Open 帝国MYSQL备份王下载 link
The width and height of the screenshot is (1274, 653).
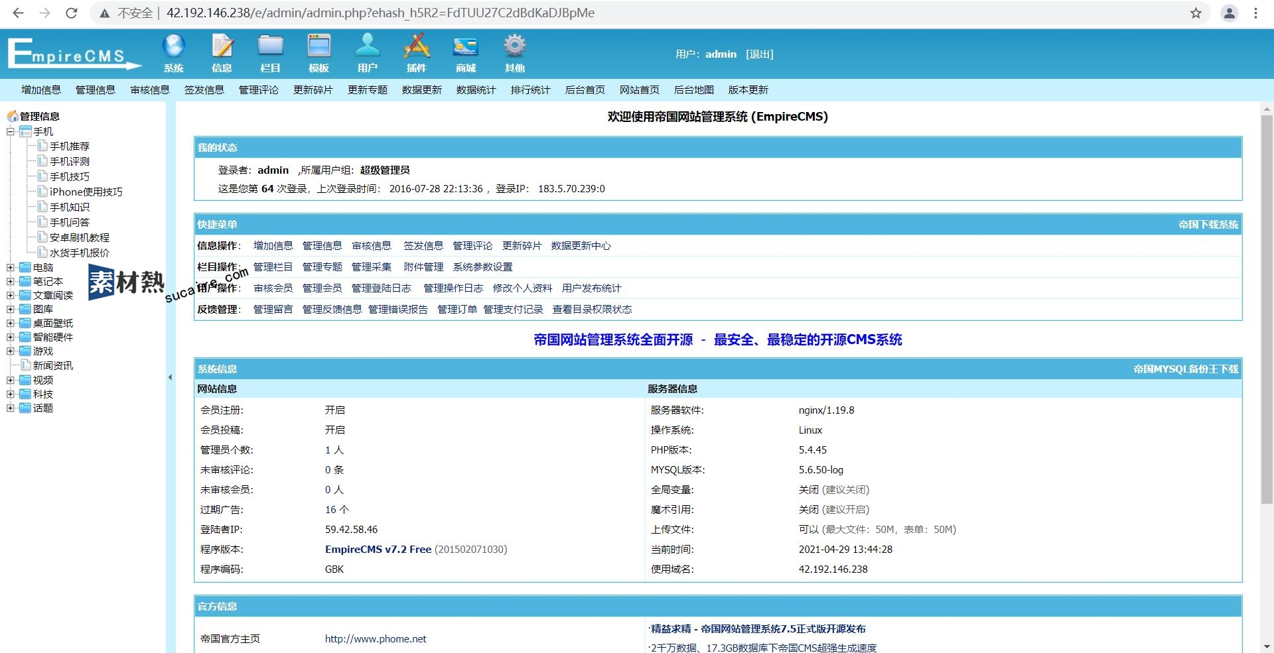pyautogui.click(x=1186, y=369)
